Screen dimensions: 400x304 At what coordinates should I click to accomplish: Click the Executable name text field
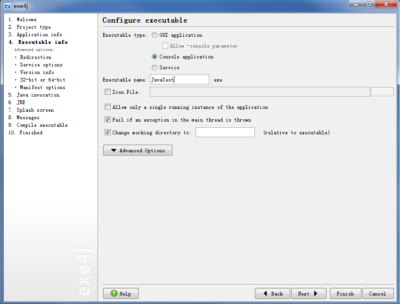(x=180, y=80)
